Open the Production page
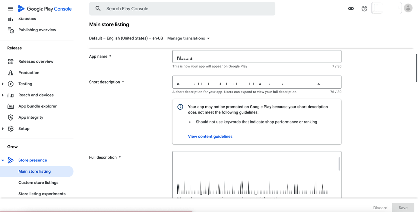 click(x=29, y=73)
